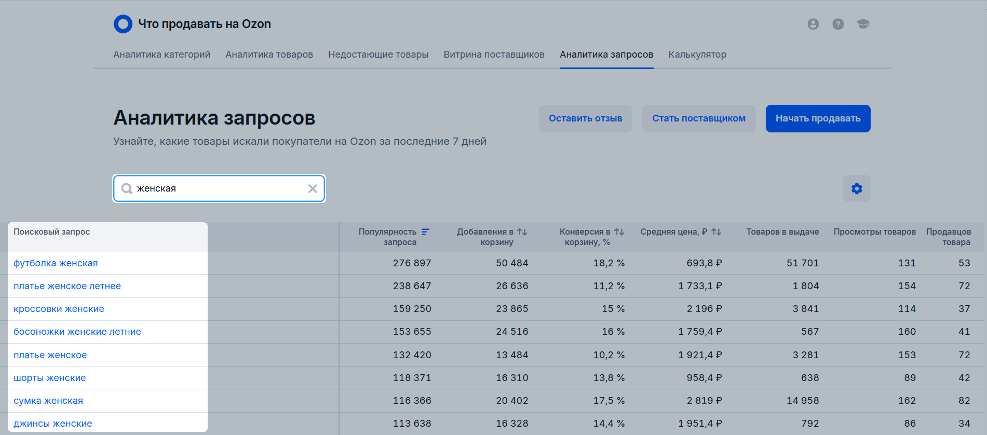Select cart additions value 50 484
This screenshot has width=987, height=435.
click(x=512, y=263)
